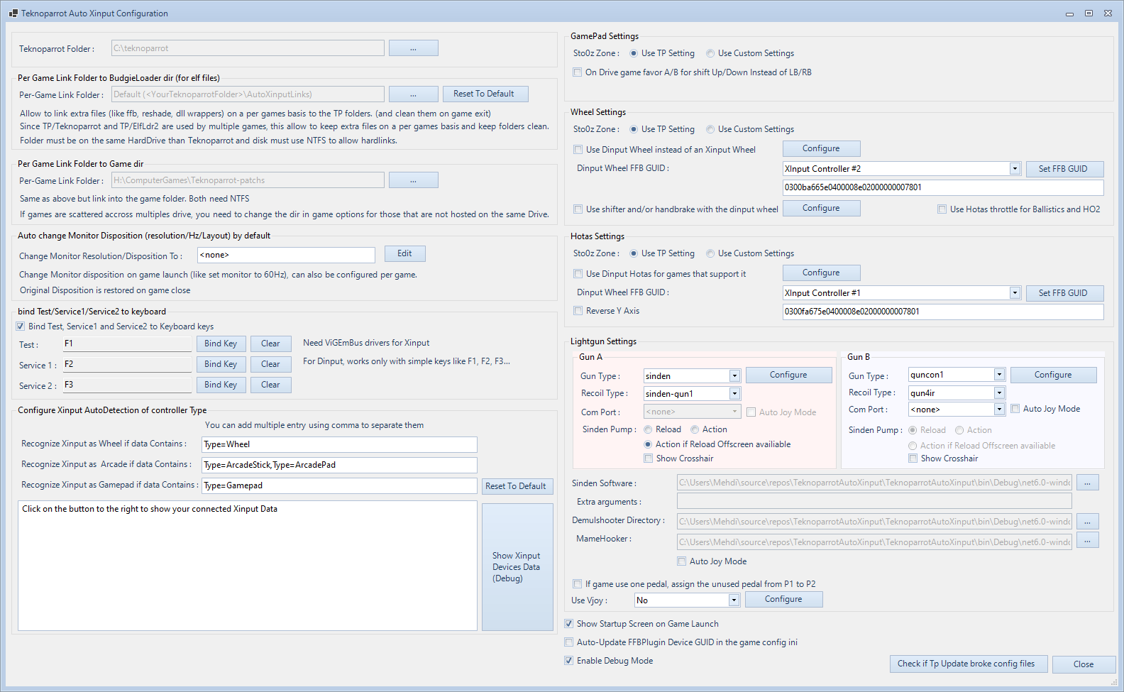Toggle MameHooker Auto Joy Mode checkbox
Image resolution: width=1124 pixels, height=692 pixels.
coord(682,561)
